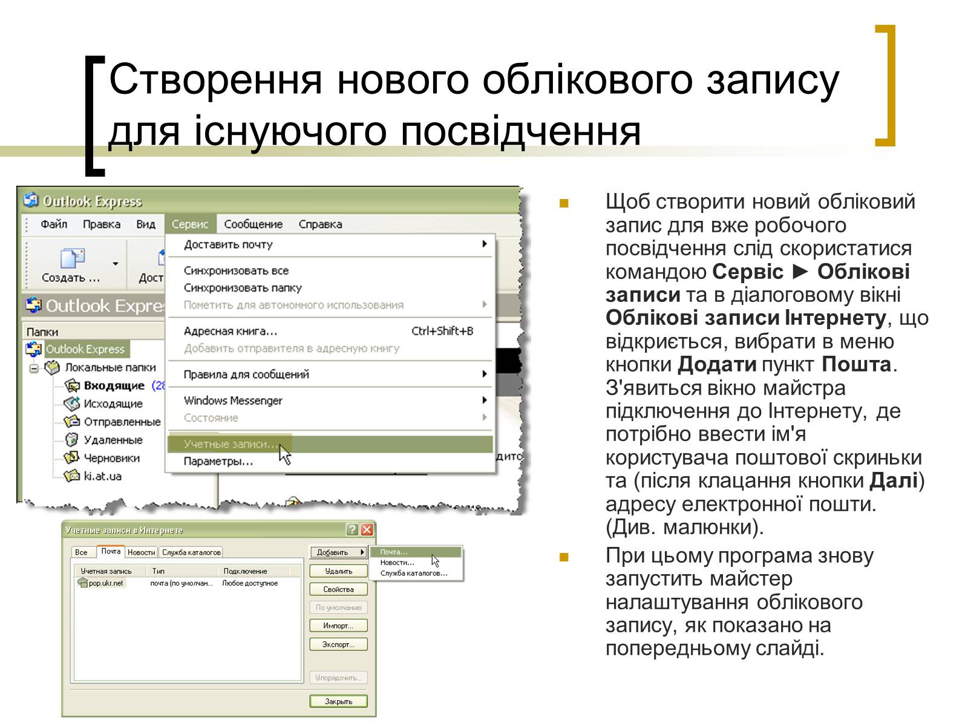This screenshot has width=968, height=726.
Task: Open the Удаленные deleted folder
Action: click(x=113, y=440)
